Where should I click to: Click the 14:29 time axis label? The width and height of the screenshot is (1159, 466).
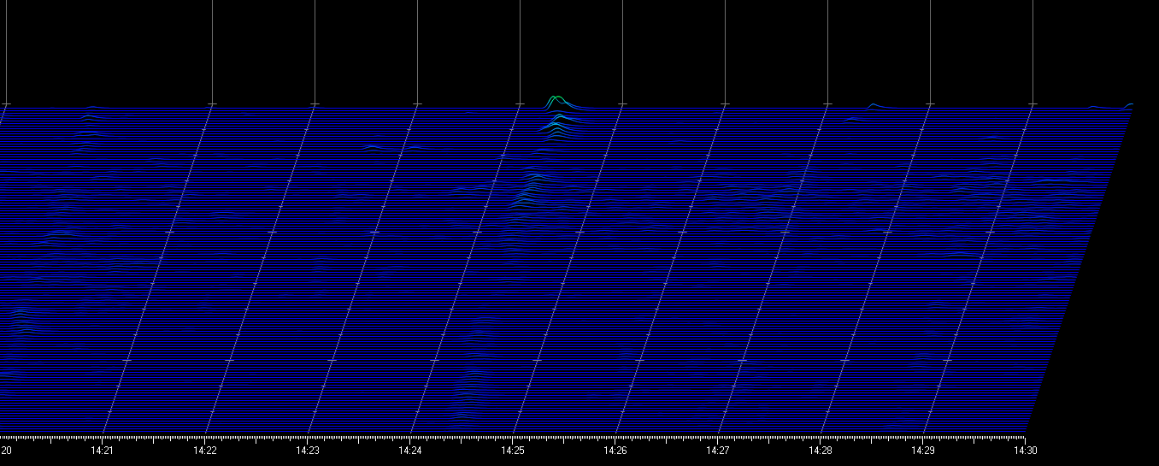coord(923,451)
